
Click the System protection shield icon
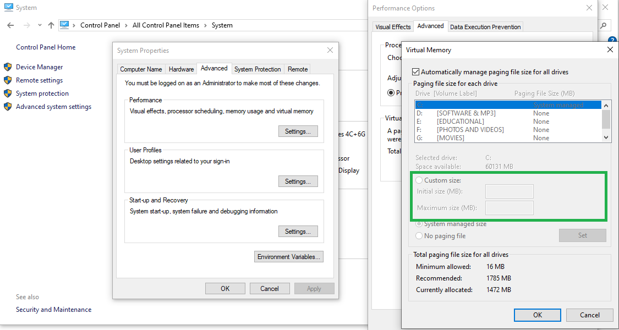(8, 93)
